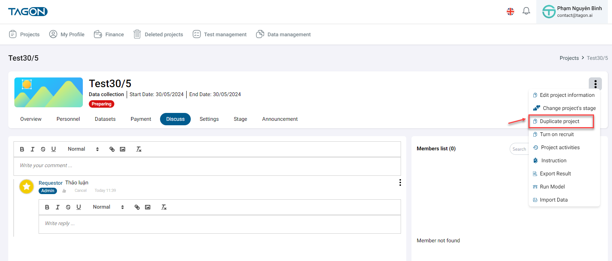Open the language flag selector
The width and height of the screenshot is (612, 261).
coord(510,12)
